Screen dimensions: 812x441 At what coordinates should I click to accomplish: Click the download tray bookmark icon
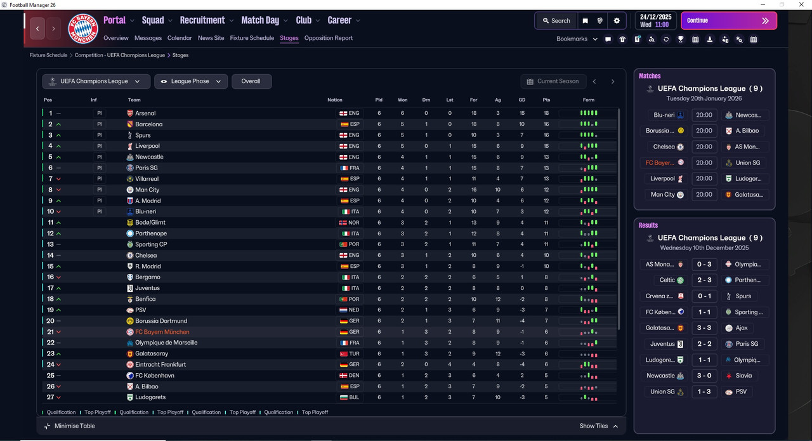click(710, 39)
